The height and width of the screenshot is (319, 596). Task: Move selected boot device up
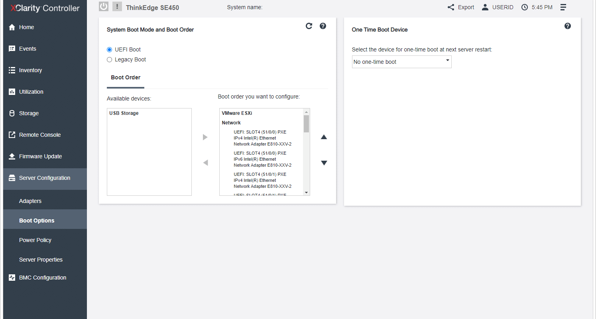tap(324, 137)
